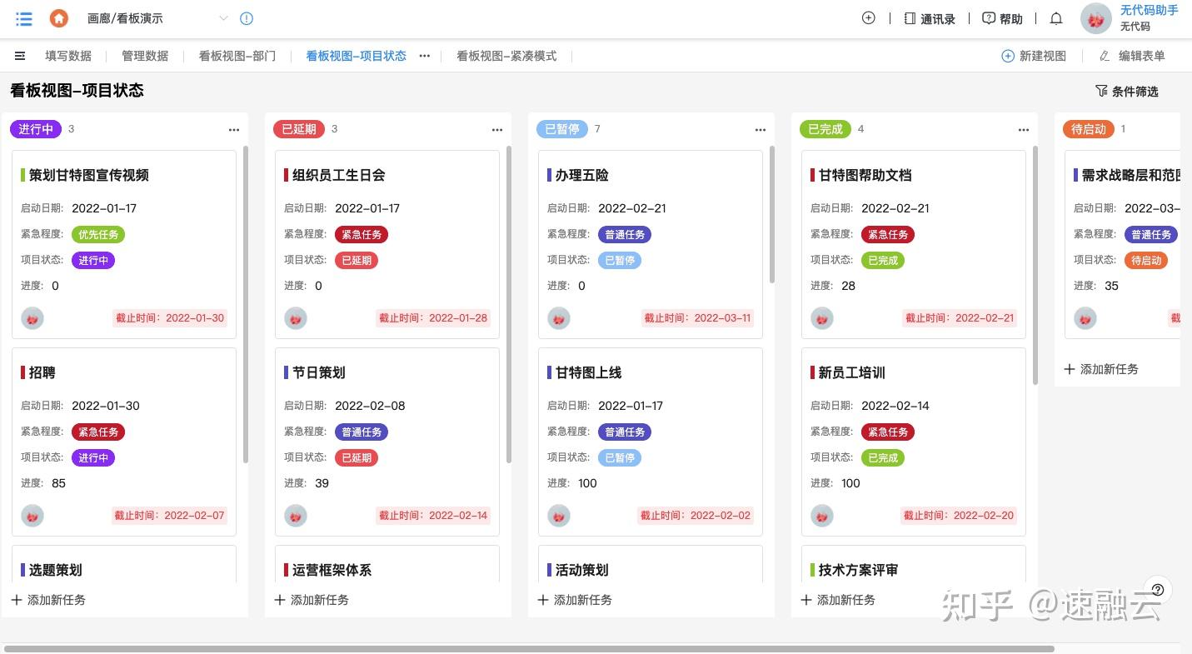Open 通讯录 contacts

[930, 18]
